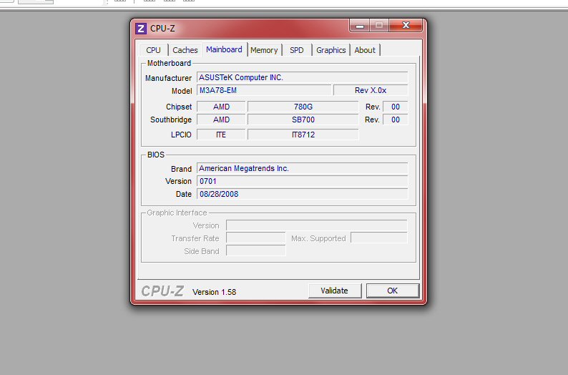Click the Graphic Interface Version field

(317, 225)
